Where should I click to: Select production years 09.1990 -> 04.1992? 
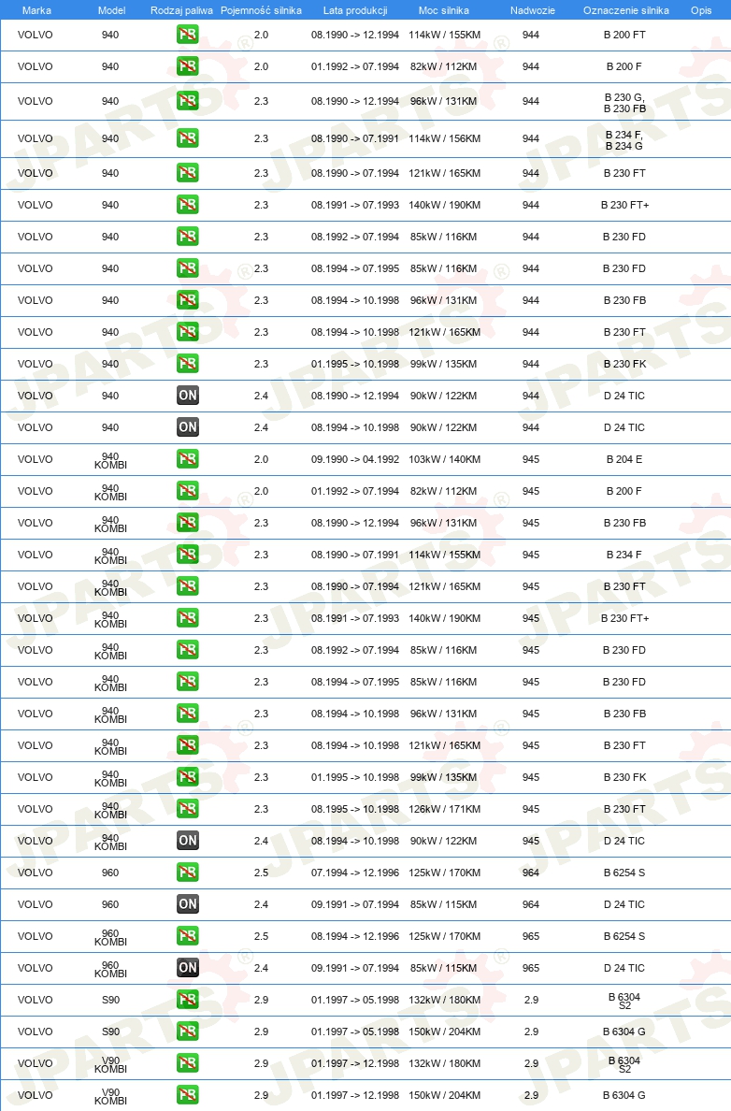[355, 459]
